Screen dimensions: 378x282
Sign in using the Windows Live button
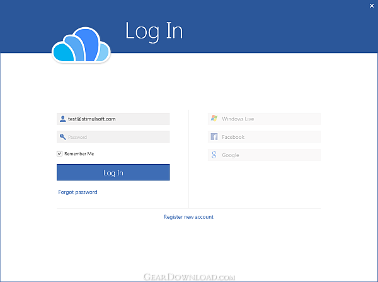(x=264, y=119)
